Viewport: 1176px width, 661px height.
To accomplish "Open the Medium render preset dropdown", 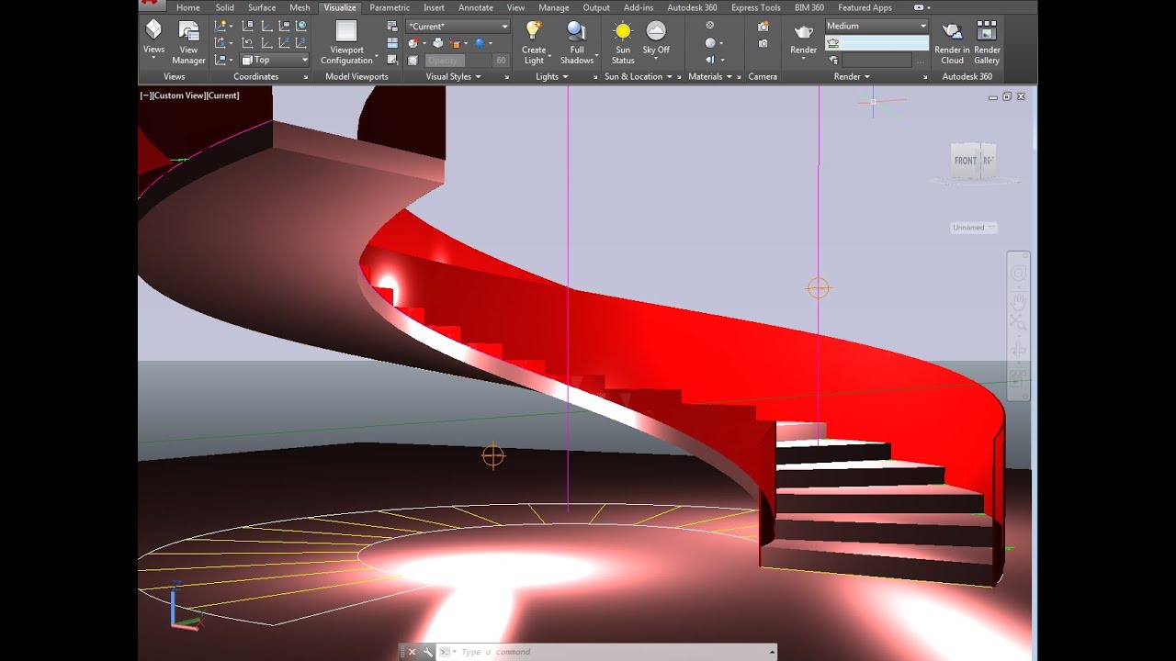I will (x=876, y=26).
